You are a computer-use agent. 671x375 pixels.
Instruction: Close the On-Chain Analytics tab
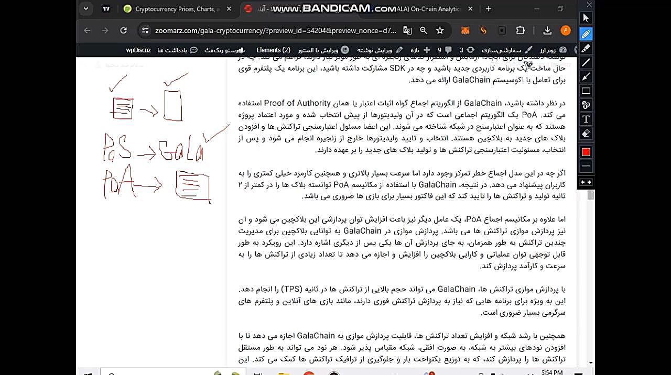coord(470,9)
